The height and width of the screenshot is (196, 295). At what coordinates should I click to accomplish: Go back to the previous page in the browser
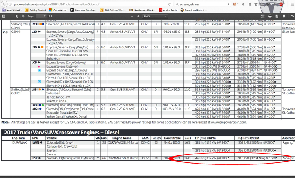click(4, 4)
